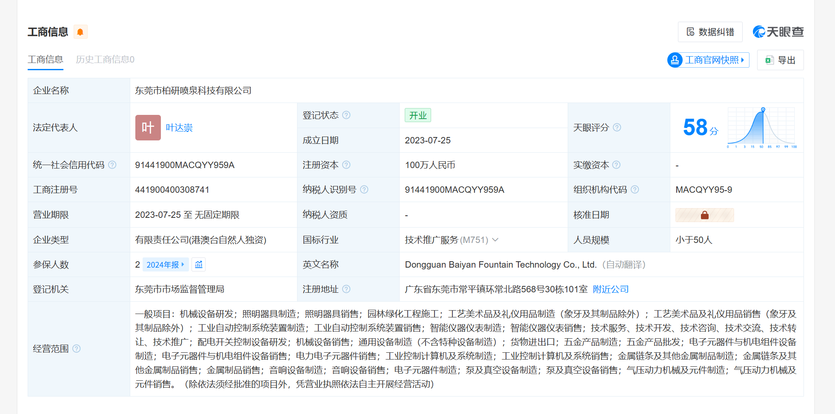The height and width of the screenshot is (414, 835).
Task: Click the 叶 avatar icon
Action: 148,128
